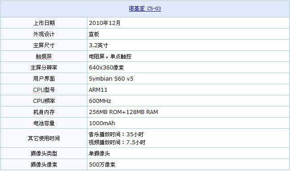
Task: Select the 主屏分辨率 label
Action: [44, 67]
